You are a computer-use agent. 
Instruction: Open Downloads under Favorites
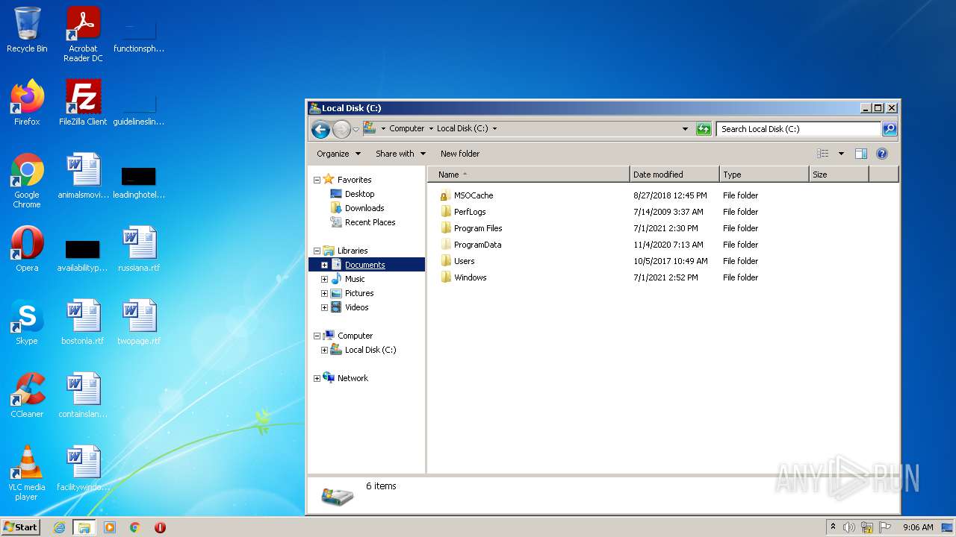tap(364, 208)
